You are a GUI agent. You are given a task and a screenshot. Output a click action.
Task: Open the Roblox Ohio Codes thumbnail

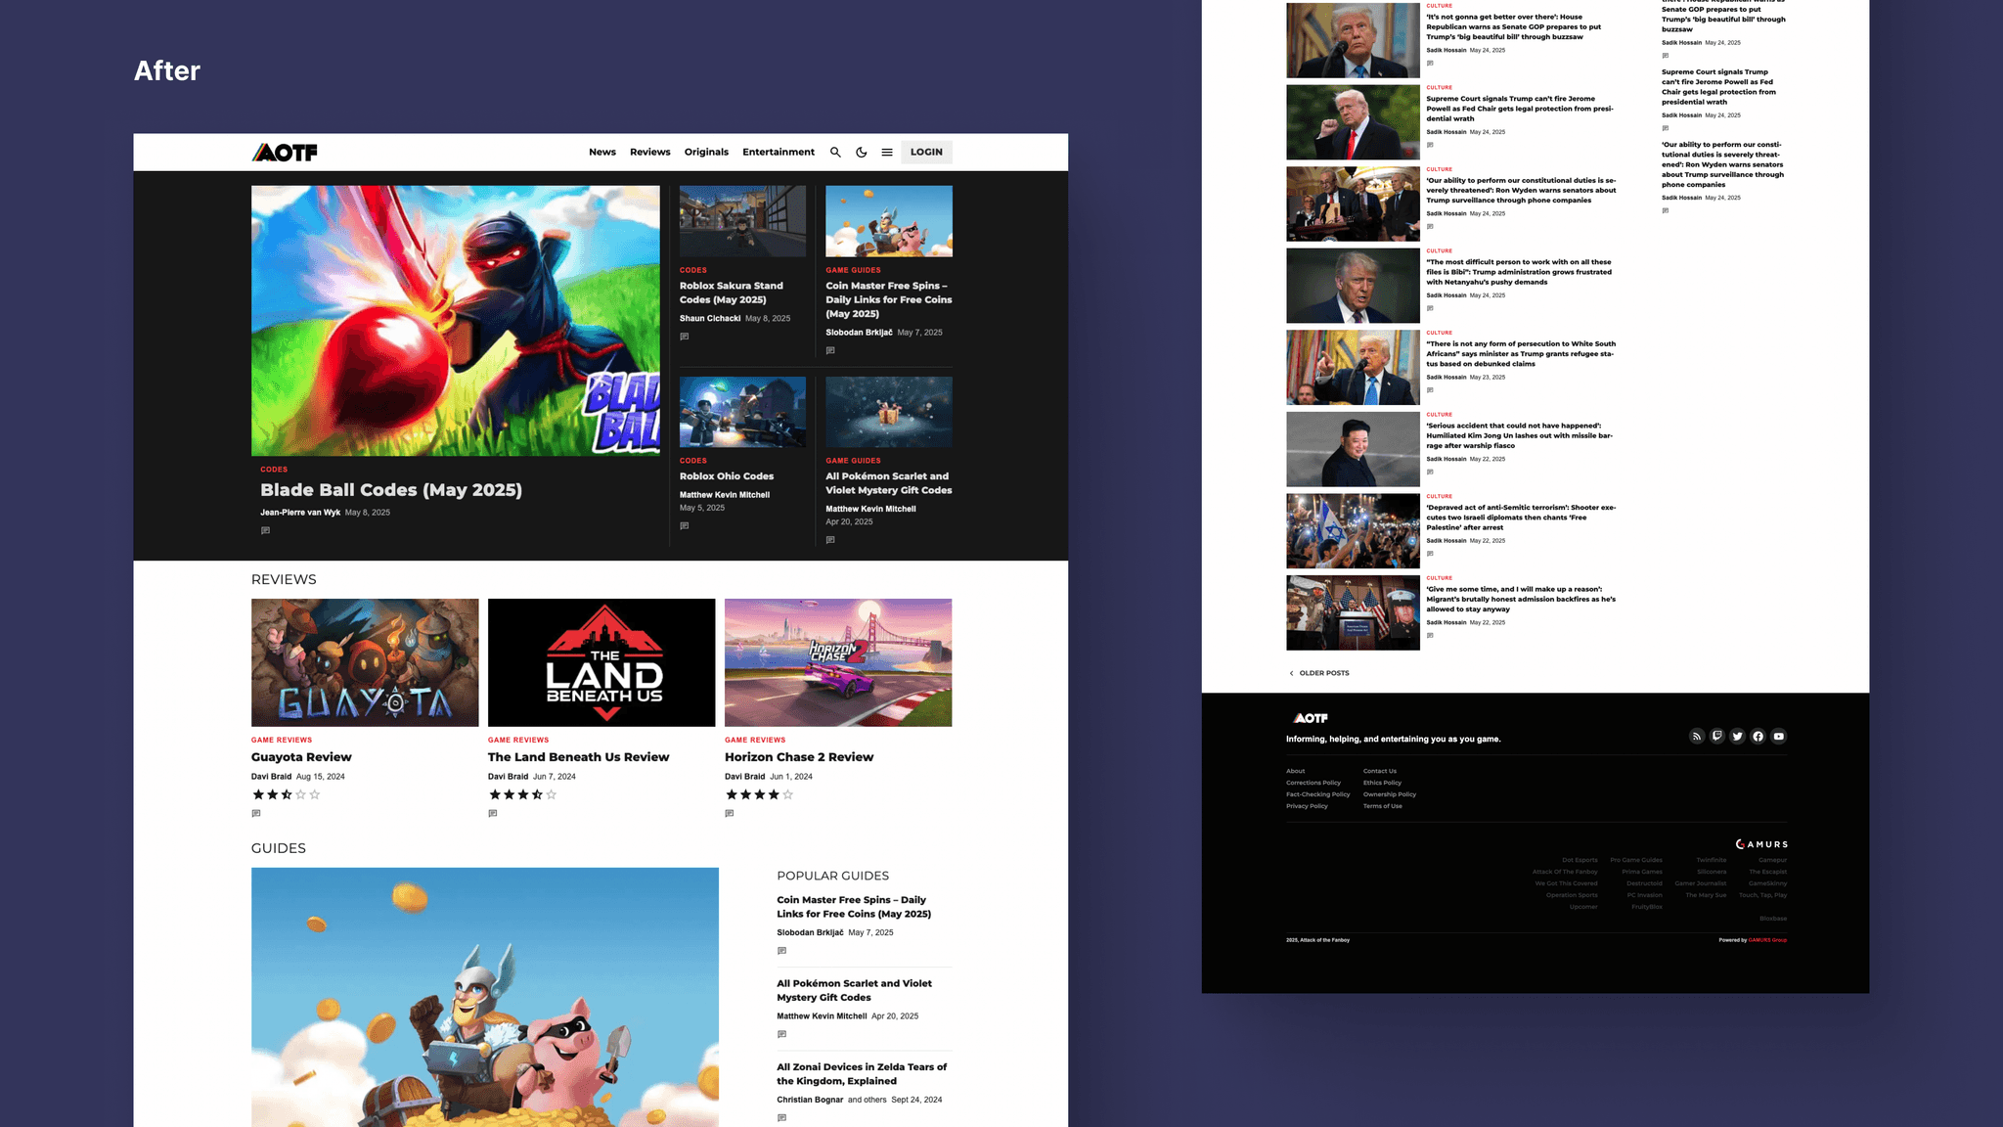(743, 412)
